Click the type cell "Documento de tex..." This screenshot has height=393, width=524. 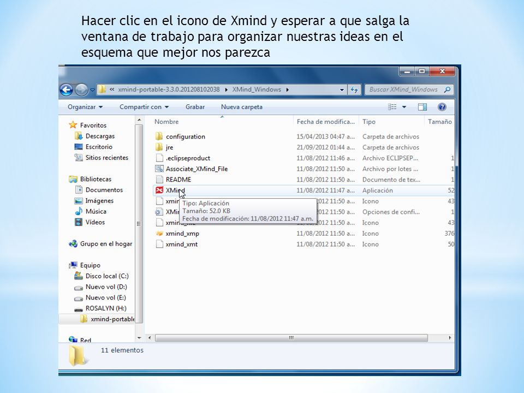coord(391,180)
